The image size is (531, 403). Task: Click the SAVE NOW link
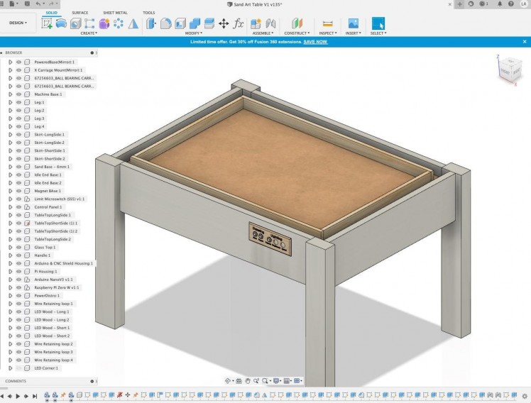315,42
